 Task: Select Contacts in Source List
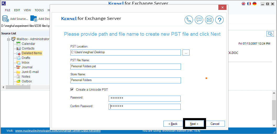28,48
